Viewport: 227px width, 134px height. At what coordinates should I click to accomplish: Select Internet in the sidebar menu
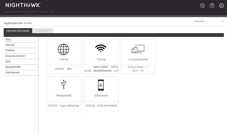21,45
